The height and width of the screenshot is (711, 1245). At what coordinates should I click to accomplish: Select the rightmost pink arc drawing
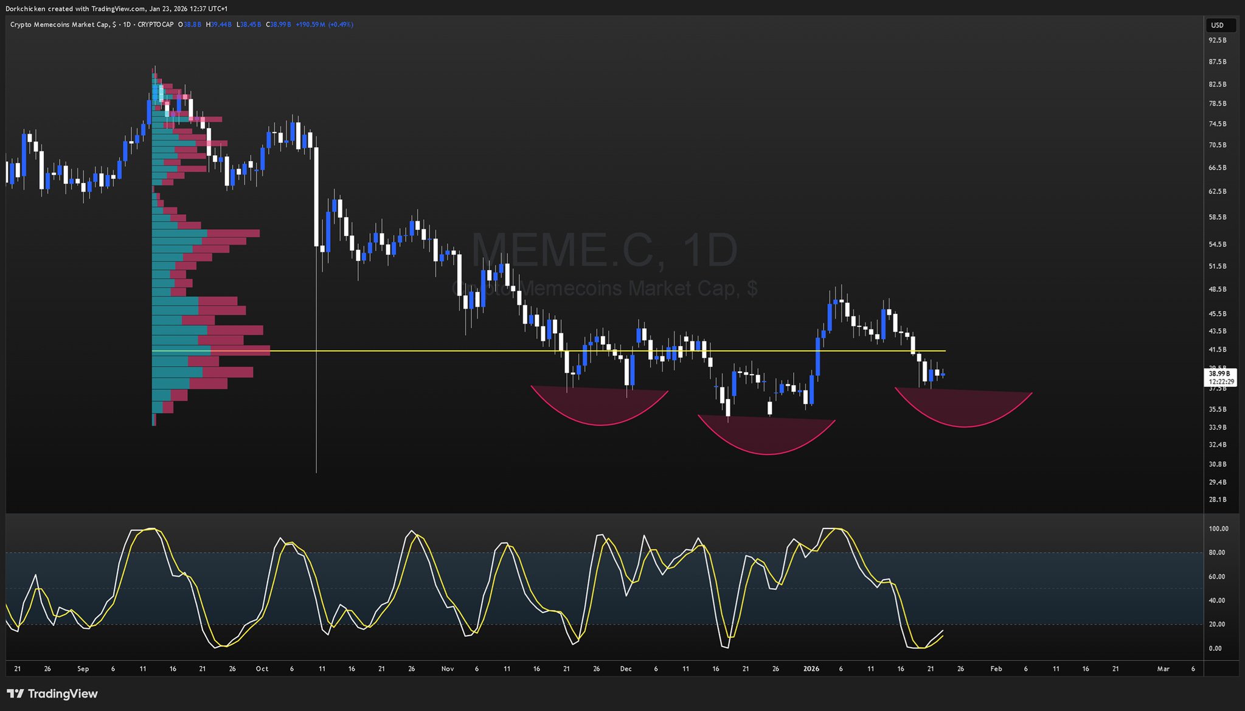pyautogui.click(x=965, y=426)
